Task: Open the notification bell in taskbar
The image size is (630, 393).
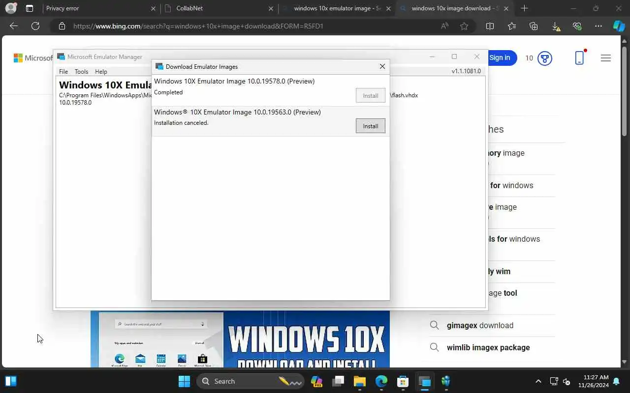Action: pyautogui.click(x=616, y=381)
